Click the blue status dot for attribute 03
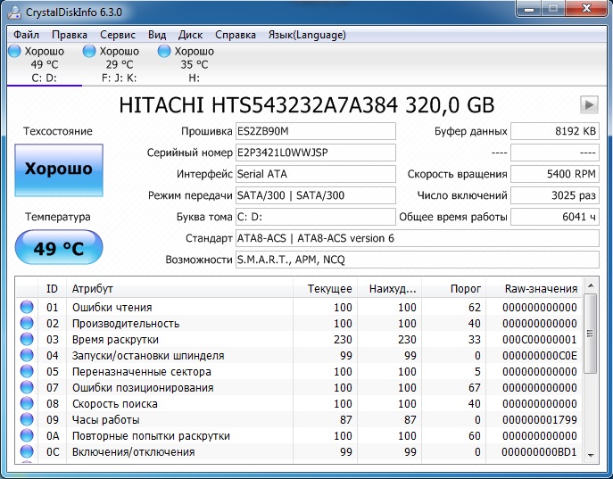This screenshot has height=479, width=613. pyautogui.click(x=27, y=339)
